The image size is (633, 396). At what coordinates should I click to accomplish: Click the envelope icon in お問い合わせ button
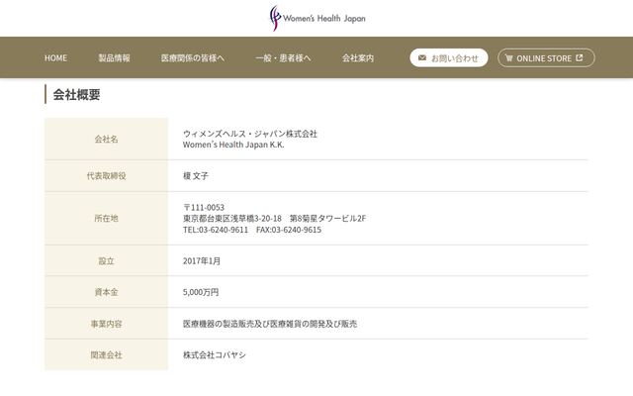[422, 57]
